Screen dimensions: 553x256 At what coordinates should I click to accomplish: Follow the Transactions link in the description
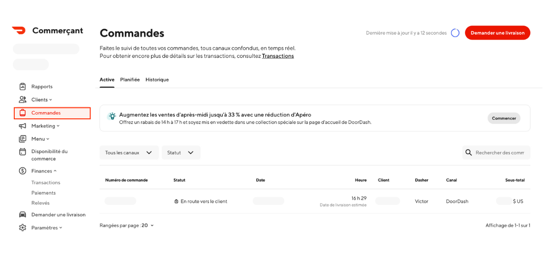[278, 56]
